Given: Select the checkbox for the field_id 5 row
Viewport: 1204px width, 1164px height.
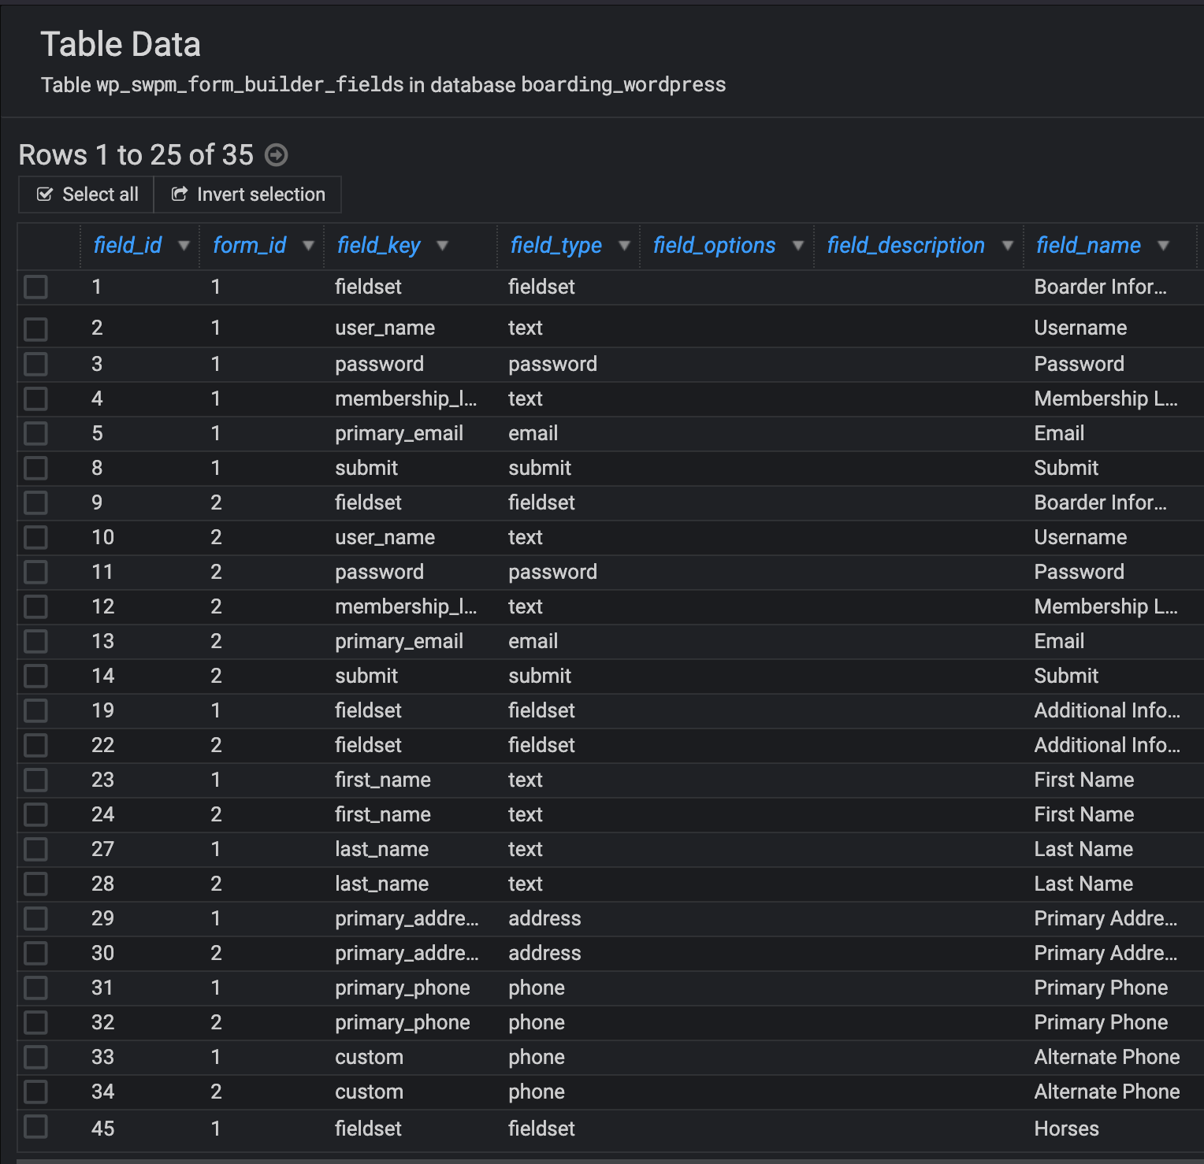Looking at the screenshot, I should tap(35, 433).
